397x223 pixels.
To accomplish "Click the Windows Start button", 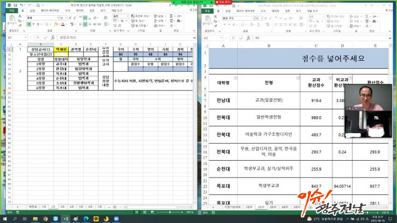I will pyautogui.click(x=6, y=218).
